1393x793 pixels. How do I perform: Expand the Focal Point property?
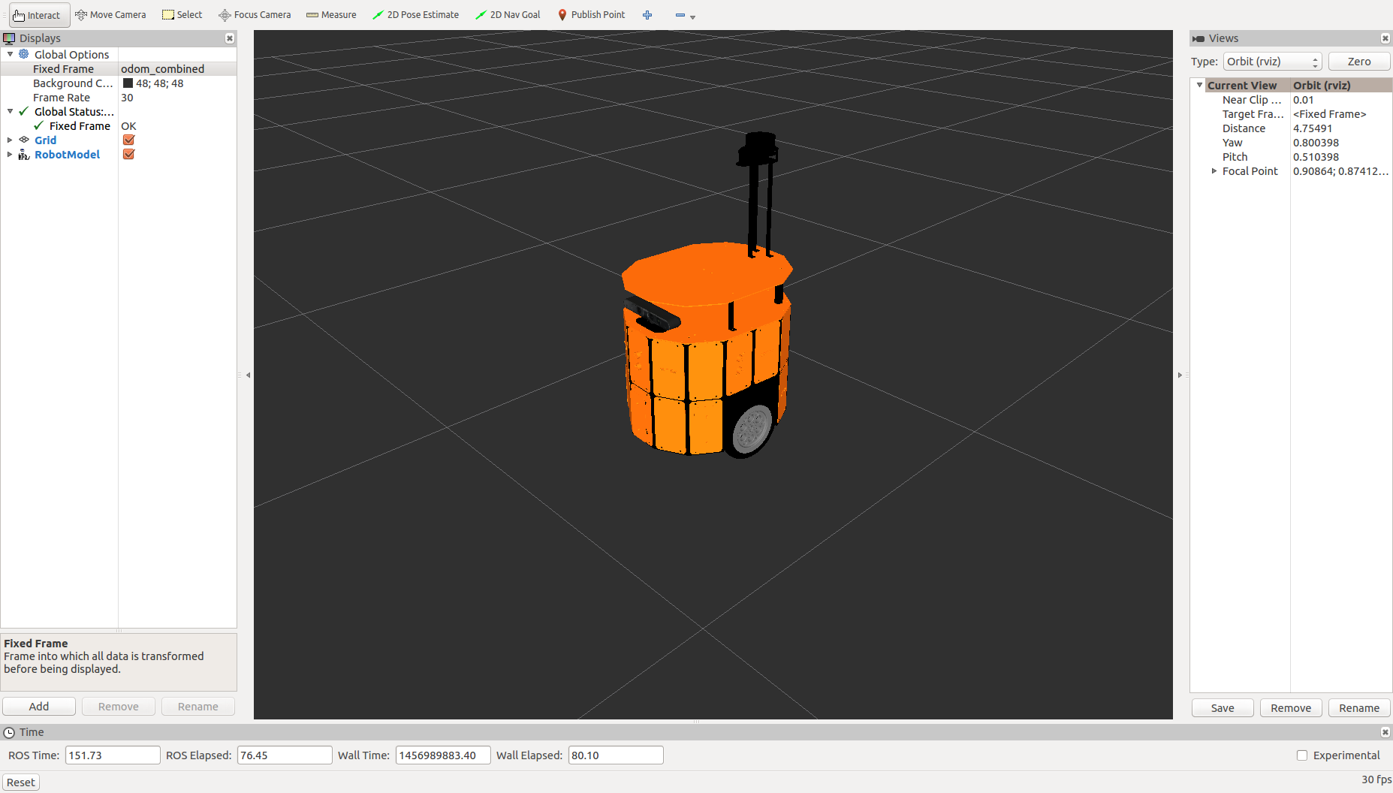[x=1214, y=171]
